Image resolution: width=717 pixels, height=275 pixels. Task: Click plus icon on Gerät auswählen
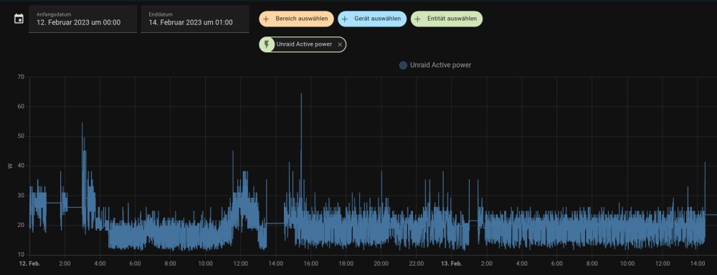pyautogui.click(x=345, y=19)
